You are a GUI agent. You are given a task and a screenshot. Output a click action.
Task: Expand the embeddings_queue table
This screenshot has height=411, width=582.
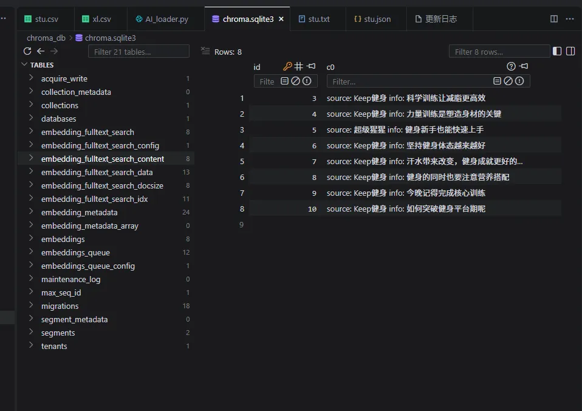tap(31, 252)
